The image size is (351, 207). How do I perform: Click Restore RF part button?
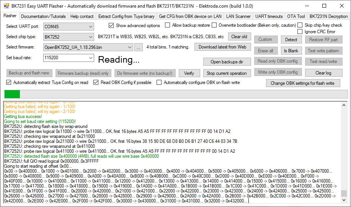tap(323, 39)
